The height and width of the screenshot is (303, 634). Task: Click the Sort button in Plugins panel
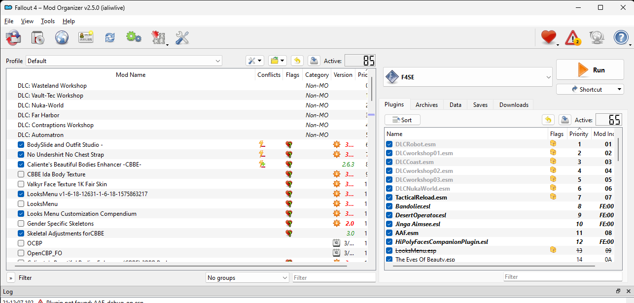point(402,119)
